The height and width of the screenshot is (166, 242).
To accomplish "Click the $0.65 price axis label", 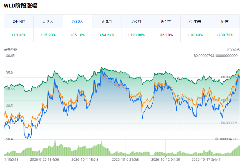I will point(10,56).
